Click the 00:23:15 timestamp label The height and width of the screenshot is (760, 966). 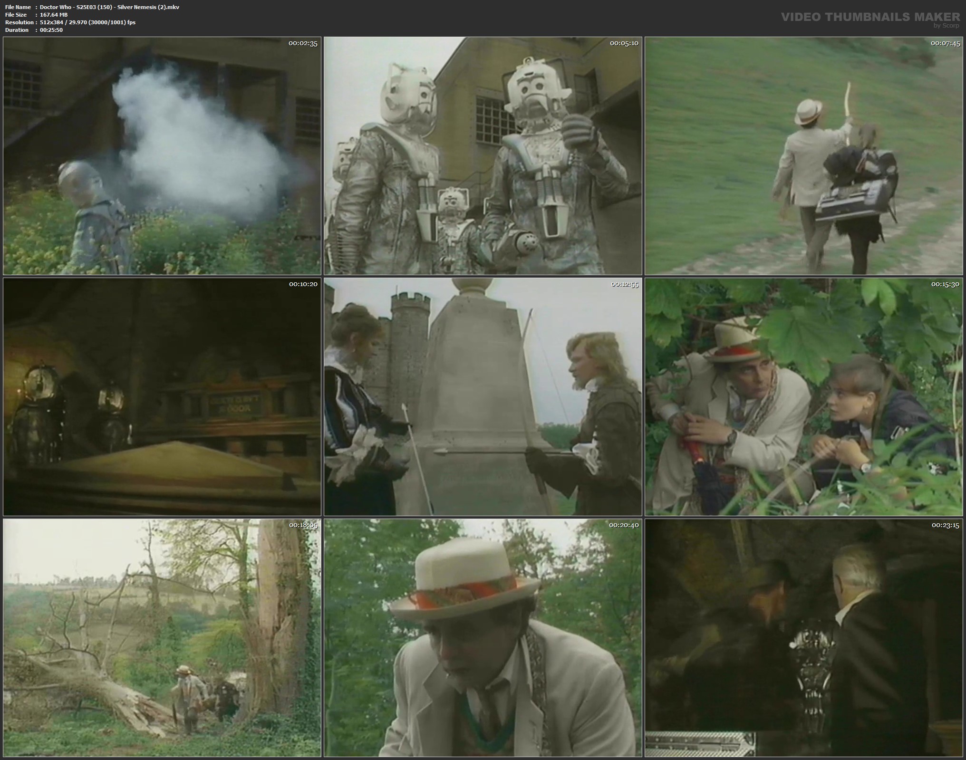tap(945, 525)
